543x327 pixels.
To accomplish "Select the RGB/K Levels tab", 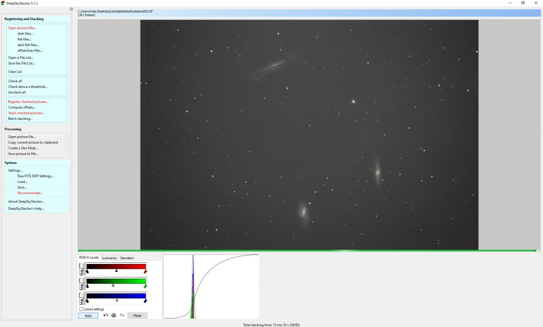I will pos(89,258).
